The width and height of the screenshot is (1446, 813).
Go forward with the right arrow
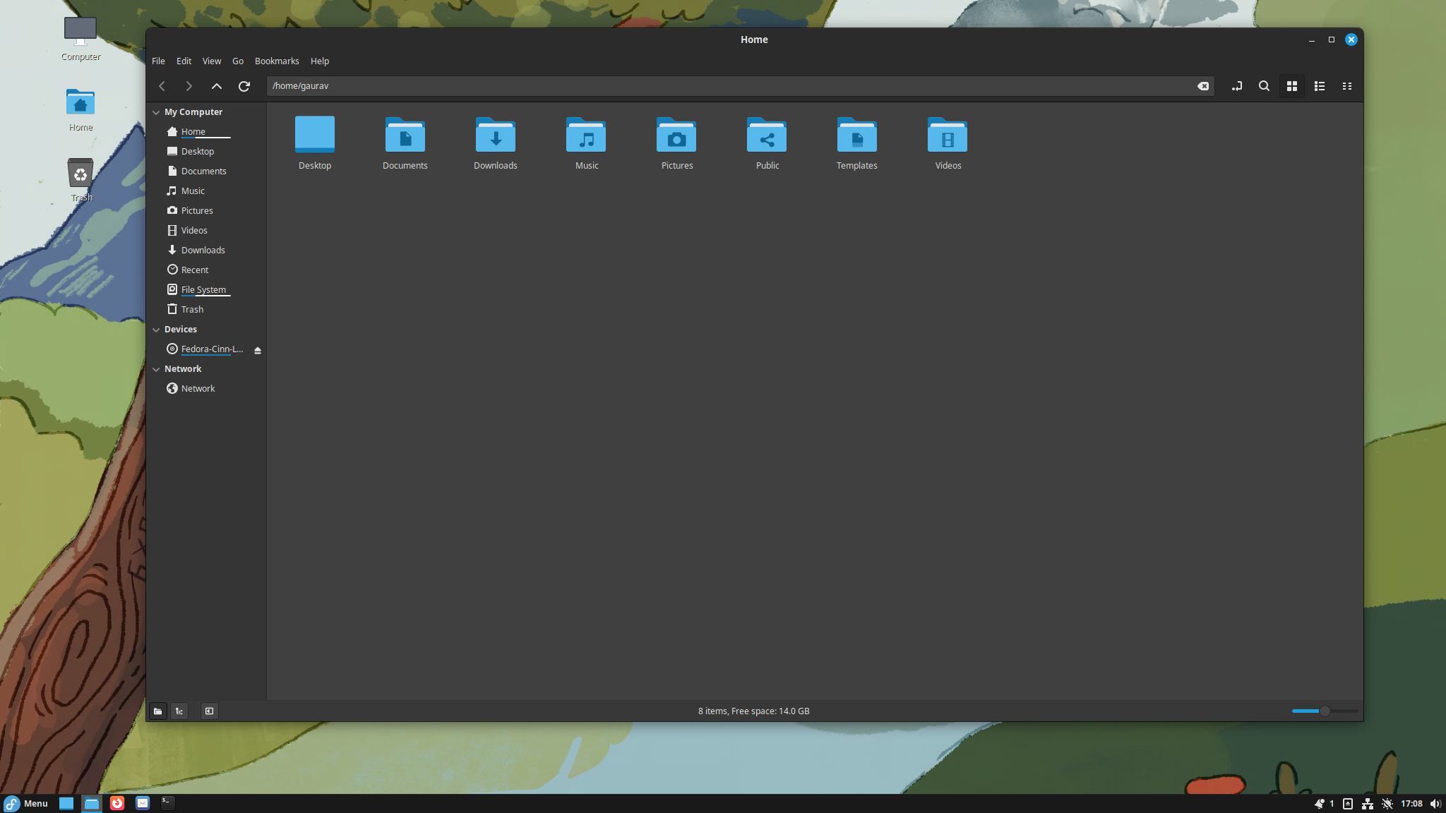(x=189, y=86)
